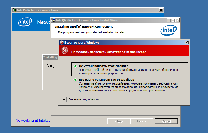Click the Intel logo in Install Wizard header
The width and height of the screenshot is (208, 133).
coord(168,30)
